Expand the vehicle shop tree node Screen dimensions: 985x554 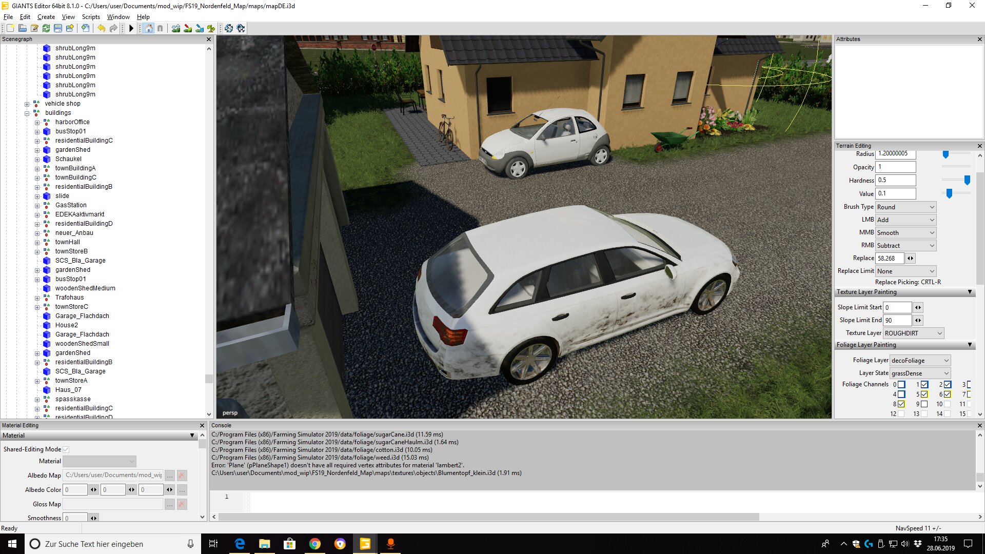click(x=27, y=104)
